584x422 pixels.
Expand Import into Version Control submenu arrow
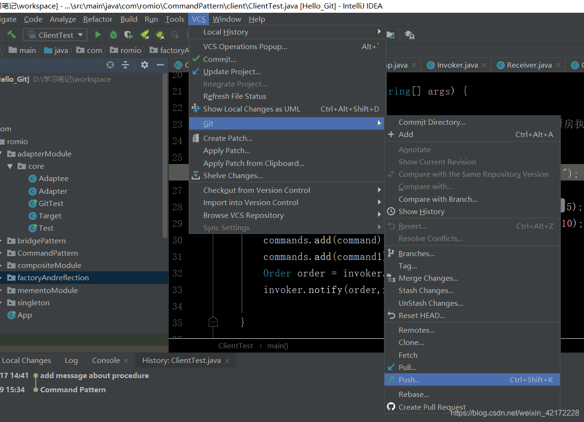point(379,202)
